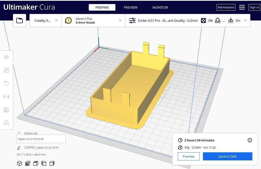Click Sign in

click(254, 7)
